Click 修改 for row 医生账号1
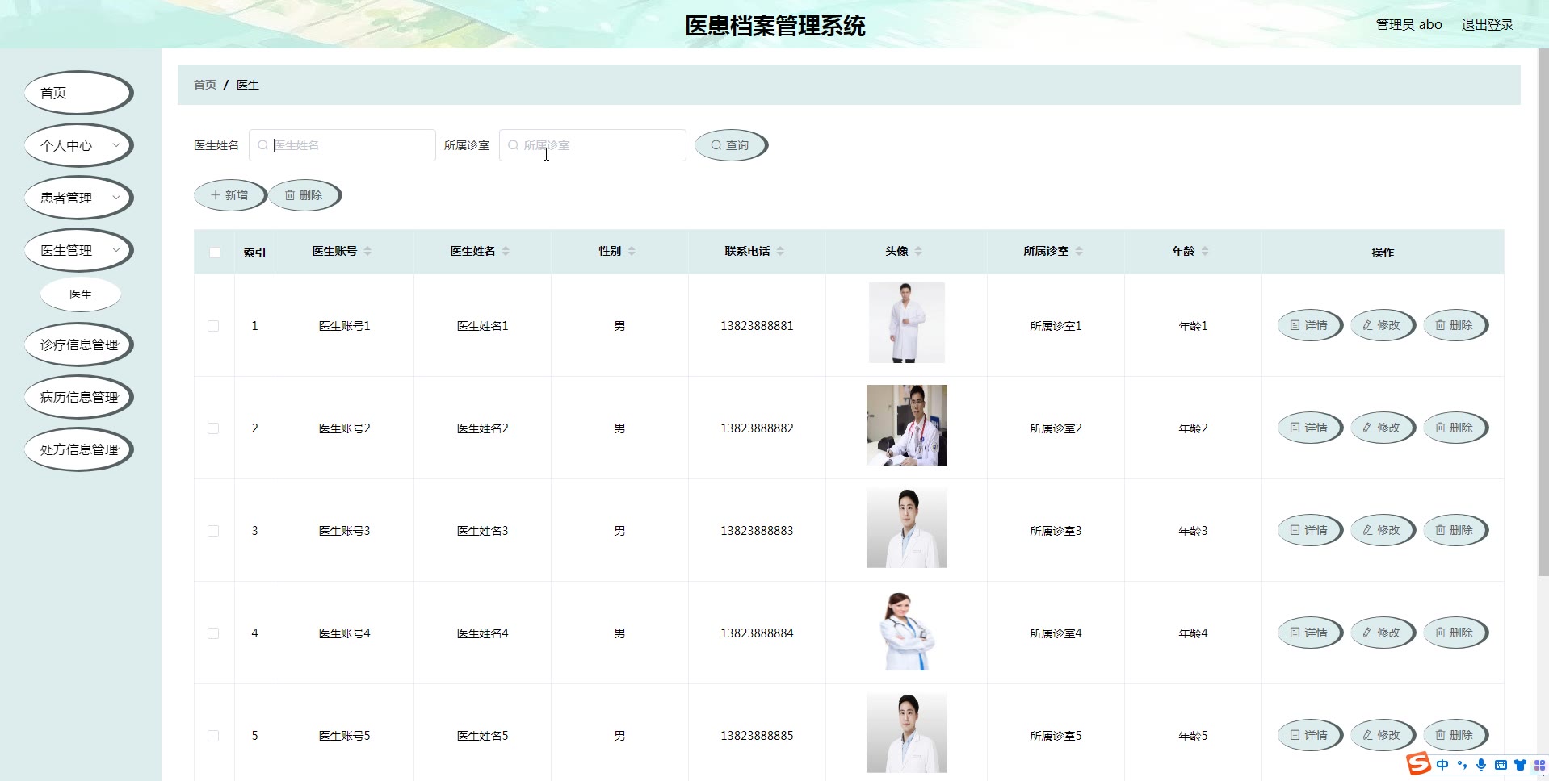 (x=1382, y=325)
